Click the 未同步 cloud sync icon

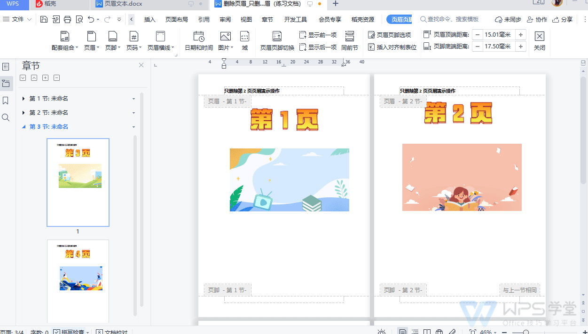tap(499, 19)
